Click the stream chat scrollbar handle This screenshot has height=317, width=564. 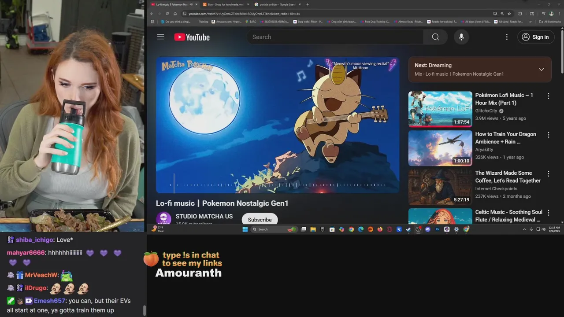[144, 310]
